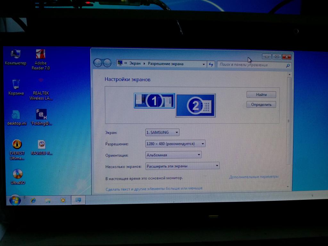Maximize the screen resolution window

point(277,56)
